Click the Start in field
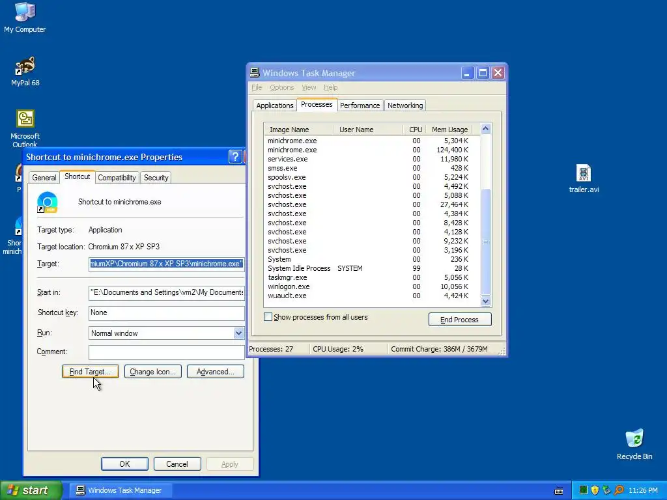 coord(166,292)
